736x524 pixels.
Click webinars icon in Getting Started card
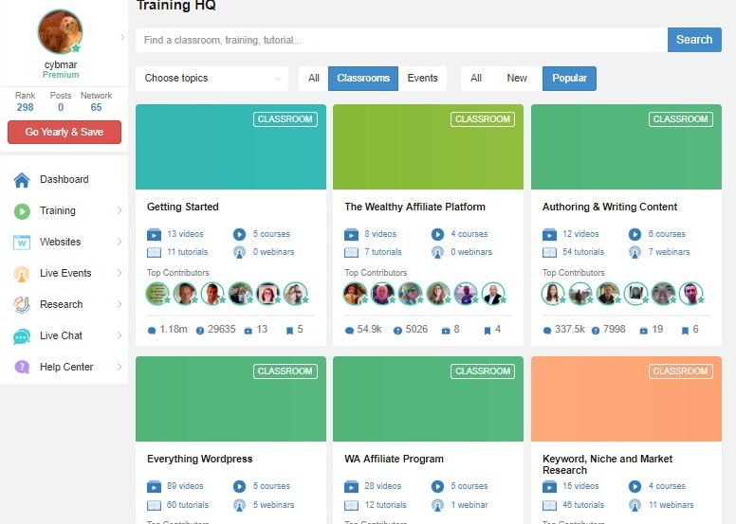tap(239, 252)
